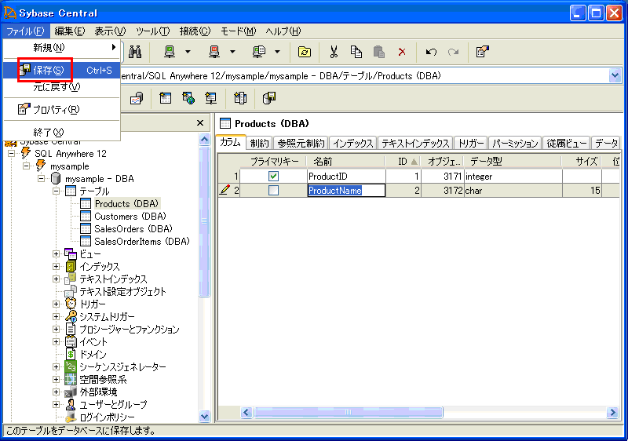Click the binoculars search icon in toolbar
This screenshot has width=628, height=441.
(x=134, y=52)
